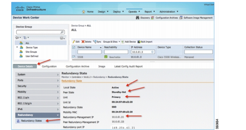Expand the Security section

[x=38, y=86]
